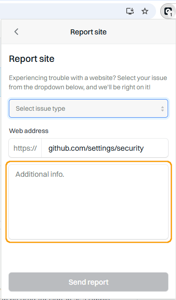This screenshot has height=300, width=176.
Task: Click the Web address field showing github.com/settings/security
Action: point(105,148)
